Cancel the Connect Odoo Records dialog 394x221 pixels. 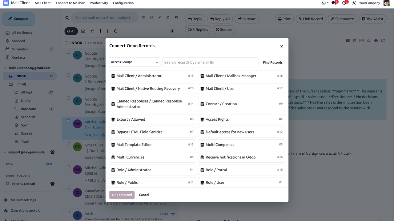tap(144, 195)
